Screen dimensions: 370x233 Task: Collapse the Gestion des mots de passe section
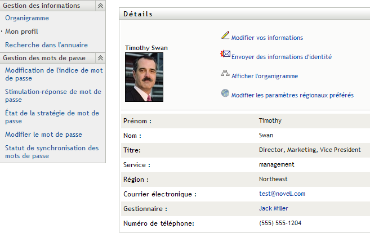coord(100,58)
